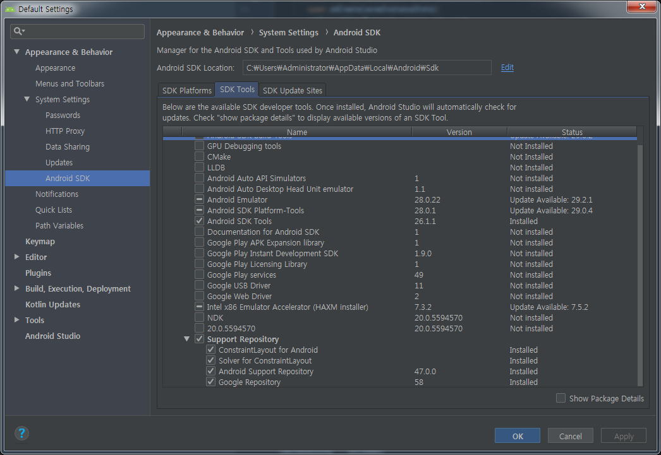The width and height of the screenshot is (661, 455).
Task: Enable the CMake checkbox
Action: [x=200, y=156]
